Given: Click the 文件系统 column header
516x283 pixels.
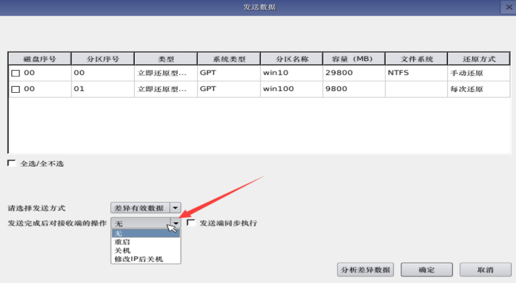Looking at the screenshot, I should [x=416, y=59].
